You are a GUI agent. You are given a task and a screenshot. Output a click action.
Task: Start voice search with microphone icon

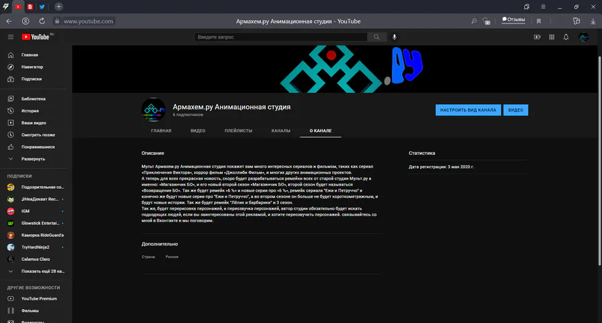(394, 37)
